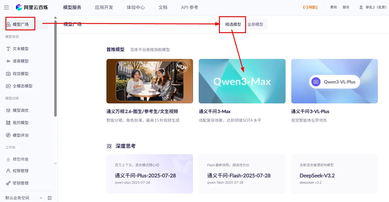The width and height of the screenshot is (389, 202).
Task: Click the qwen-flash-2025-07-28 model ID text
Action: point(225,182)
